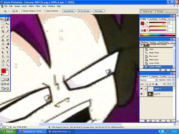Enable Resize Windows To Fit checkbox
Image resolution: width=179 pixels, height=134 pixels.
click(x=22, y=11)
